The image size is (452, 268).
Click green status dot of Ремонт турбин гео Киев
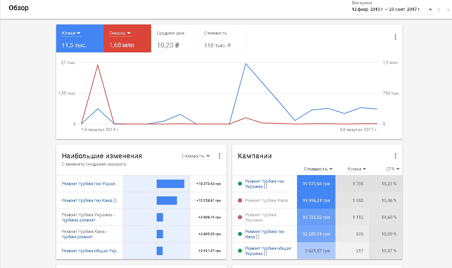[x=240, y=234]
